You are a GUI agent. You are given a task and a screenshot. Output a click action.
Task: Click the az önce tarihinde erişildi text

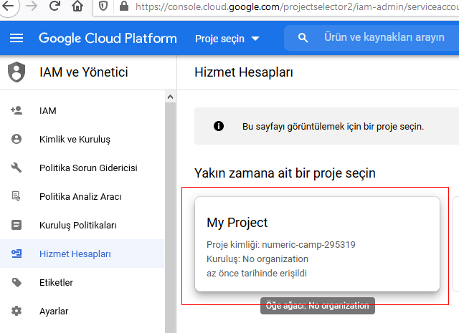(x=257, y=274)
